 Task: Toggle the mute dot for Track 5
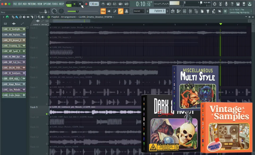click(47, 74)
